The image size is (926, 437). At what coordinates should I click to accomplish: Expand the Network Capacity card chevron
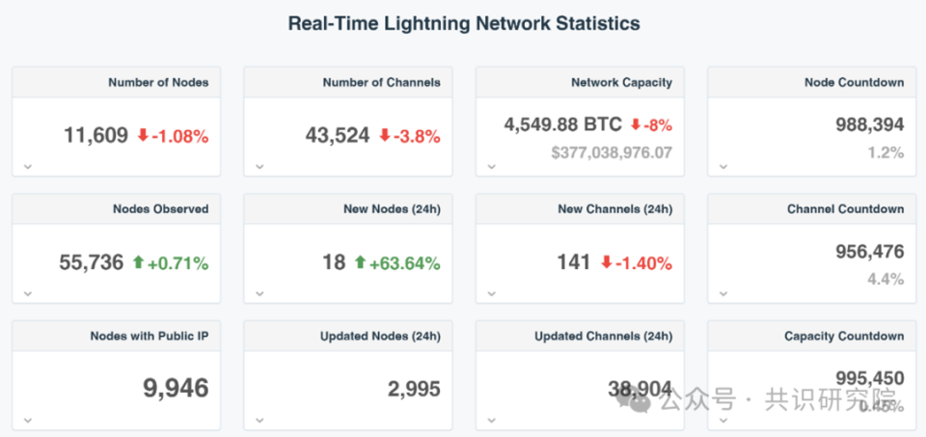[x=492, y=166]
